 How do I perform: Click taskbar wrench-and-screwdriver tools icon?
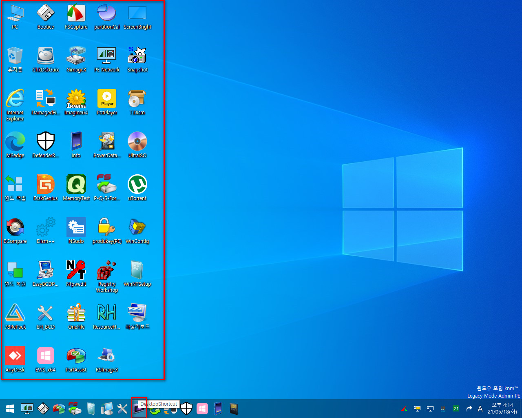tap(122, 409)
